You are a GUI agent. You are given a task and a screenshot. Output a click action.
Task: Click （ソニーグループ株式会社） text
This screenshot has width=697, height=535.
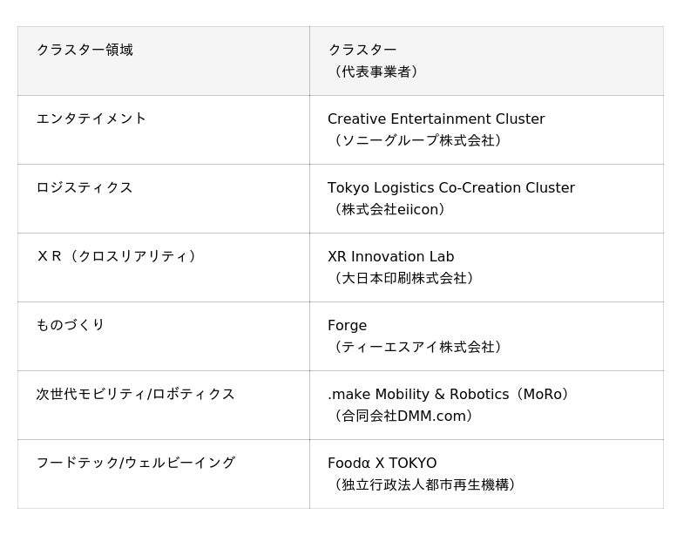tap(418, 140)
